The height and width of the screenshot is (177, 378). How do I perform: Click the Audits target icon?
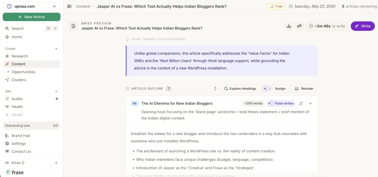coord(7,99)
